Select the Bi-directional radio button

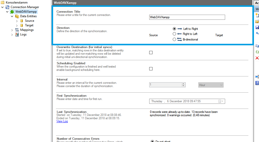pyautogui.click(x=174, y=39)
